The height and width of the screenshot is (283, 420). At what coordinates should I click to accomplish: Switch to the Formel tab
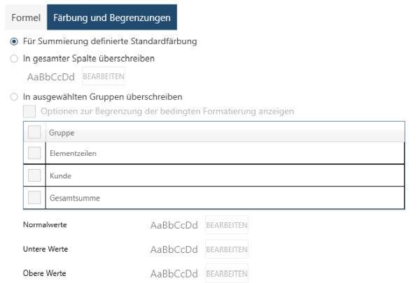26,17
